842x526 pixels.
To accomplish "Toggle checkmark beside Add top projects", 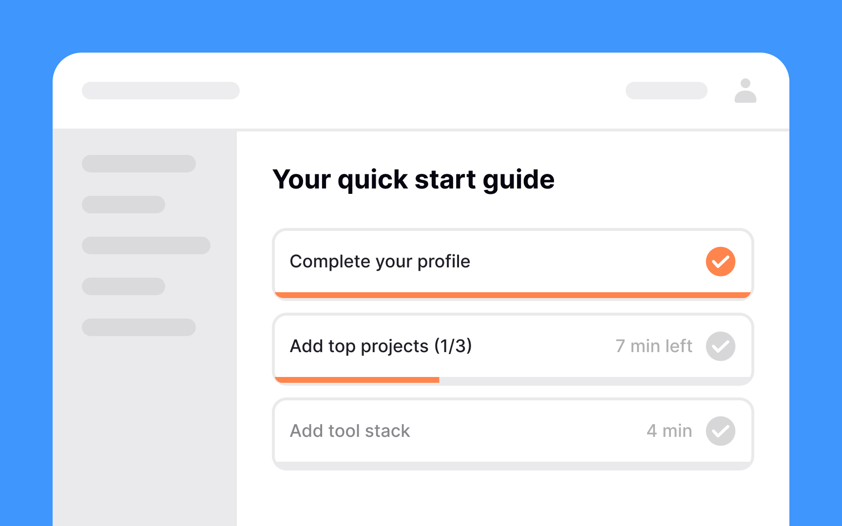I will click(720, 346).
